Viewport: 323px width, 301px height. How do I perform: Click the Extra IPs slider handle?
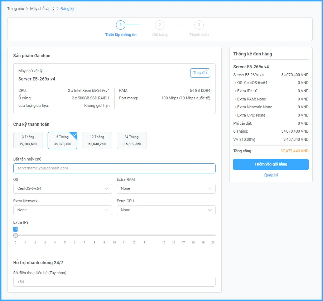point(15,236)
